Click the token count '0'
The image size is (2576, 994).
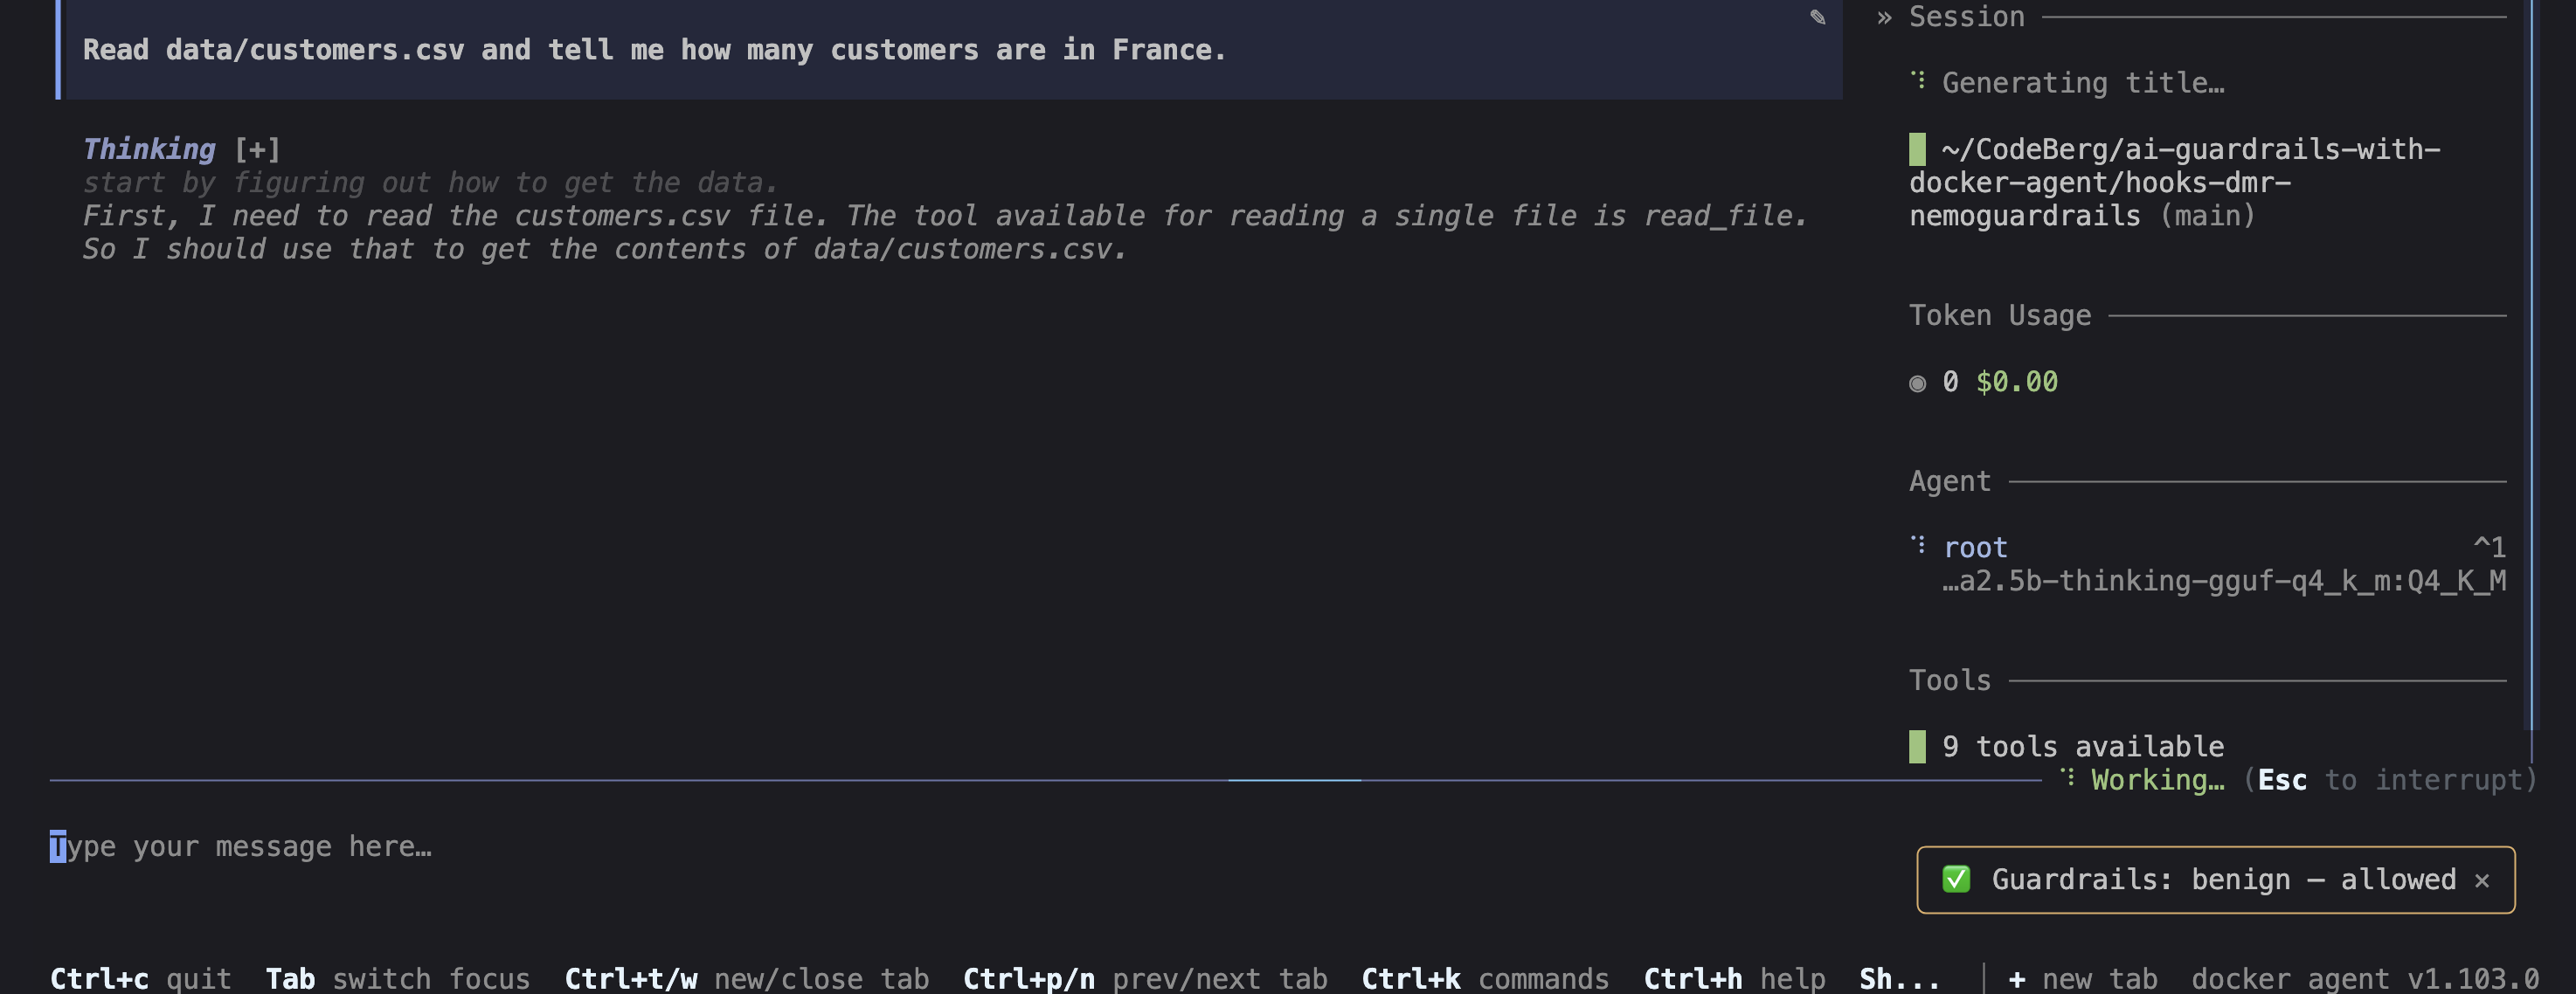tap(1950, 382)
